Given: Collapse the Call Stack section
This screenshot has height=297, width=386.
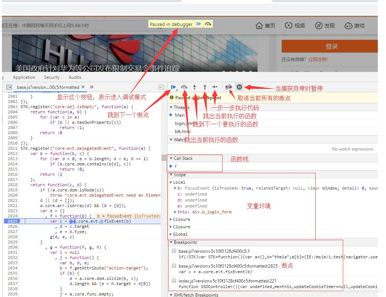Looking at the screenshot, I should tap(171, 158).
